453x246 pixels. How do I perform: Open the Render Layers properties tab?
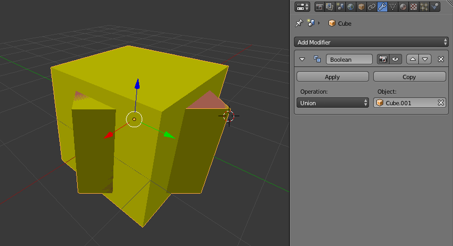pyautogui.click(x=330, y=7)
